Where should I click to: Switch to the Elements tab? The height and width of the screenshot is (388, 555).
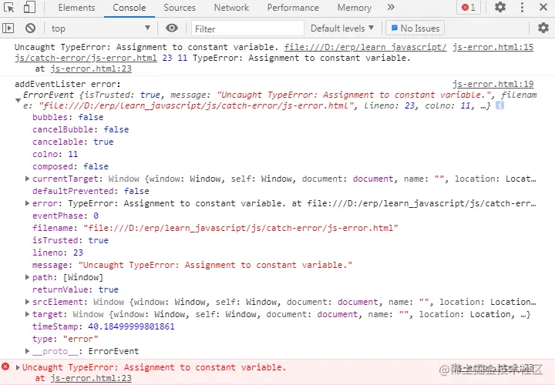pyautogui.click(x=76, y=8)
